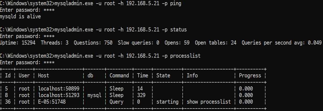The image size is (323, 111).
Task: Click 'Threads: 3' in status output
Action: tap(55, 43)
